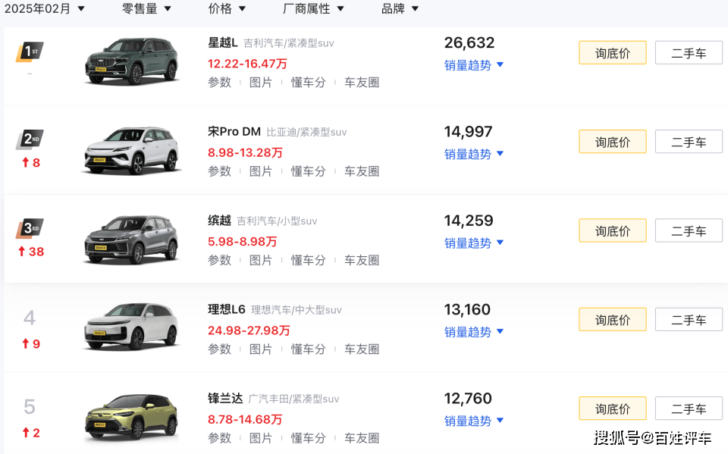Open the white 理想L6 car image
Image resolution: width=728 pixels, height=454 pixels.
tap(131, 327)
